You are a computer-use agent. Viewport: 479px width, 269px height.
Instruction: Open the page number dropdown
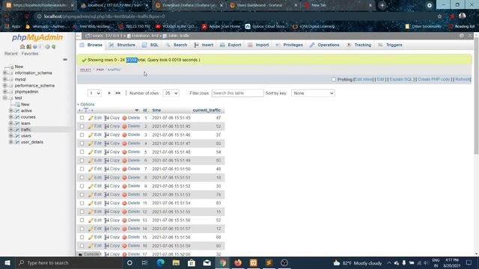pos(94,93)
